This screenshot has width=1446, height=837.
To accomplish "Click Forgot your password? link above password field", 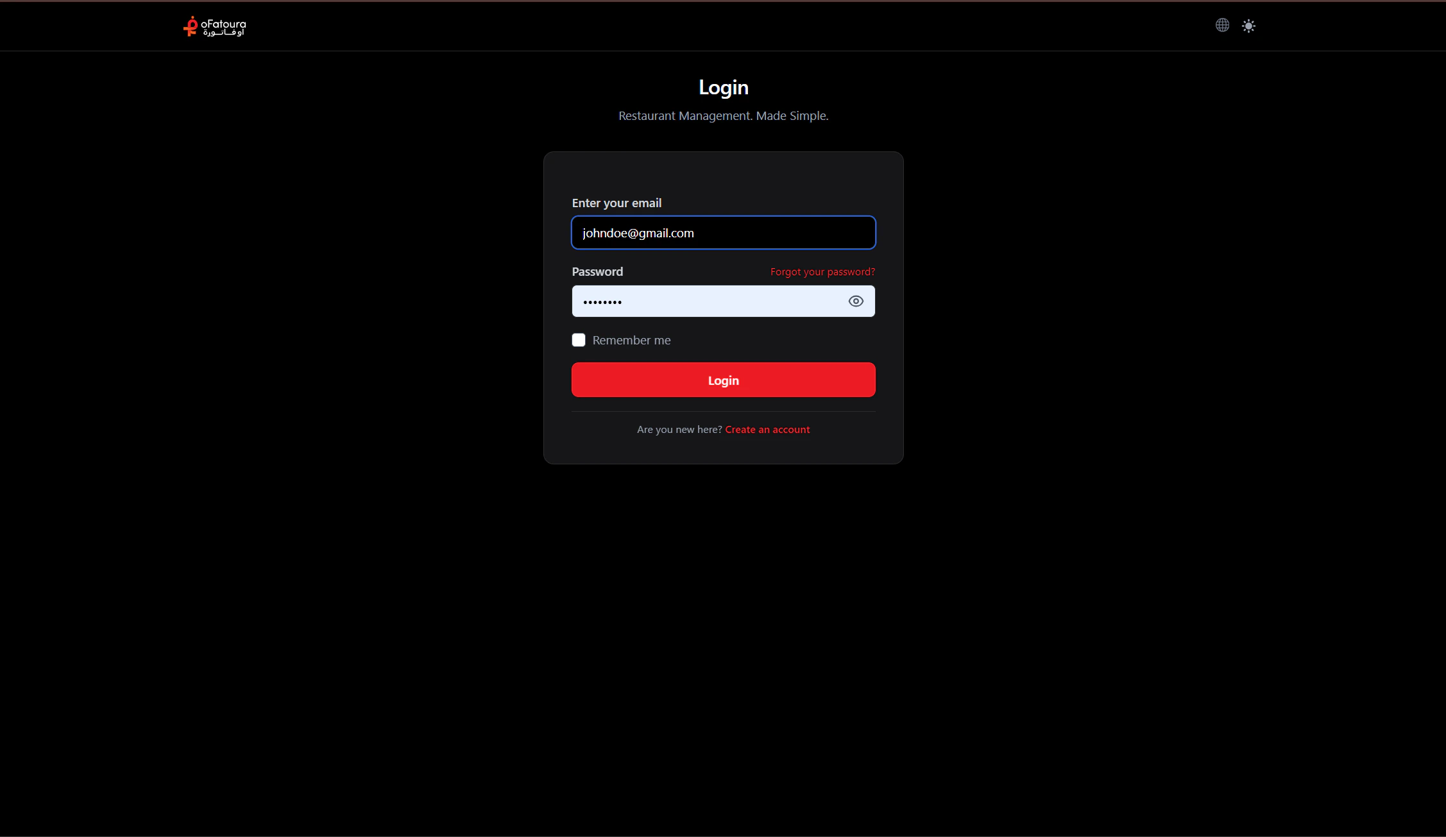I will [822, 271].
